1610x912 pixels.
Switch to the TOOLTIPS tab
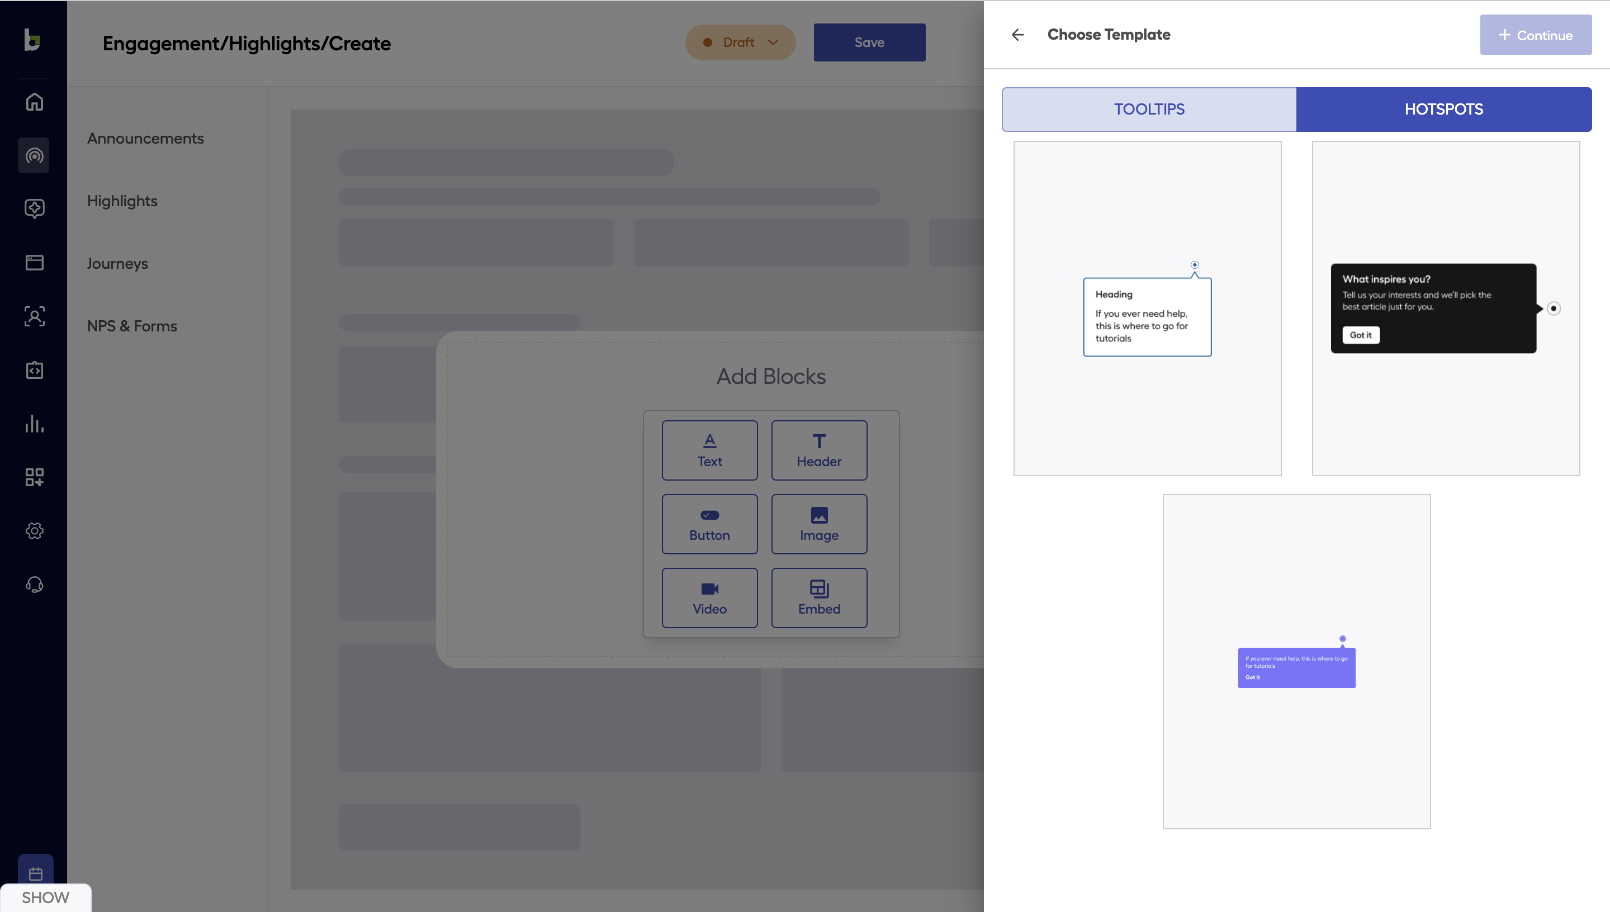(x=1149, y=109)
